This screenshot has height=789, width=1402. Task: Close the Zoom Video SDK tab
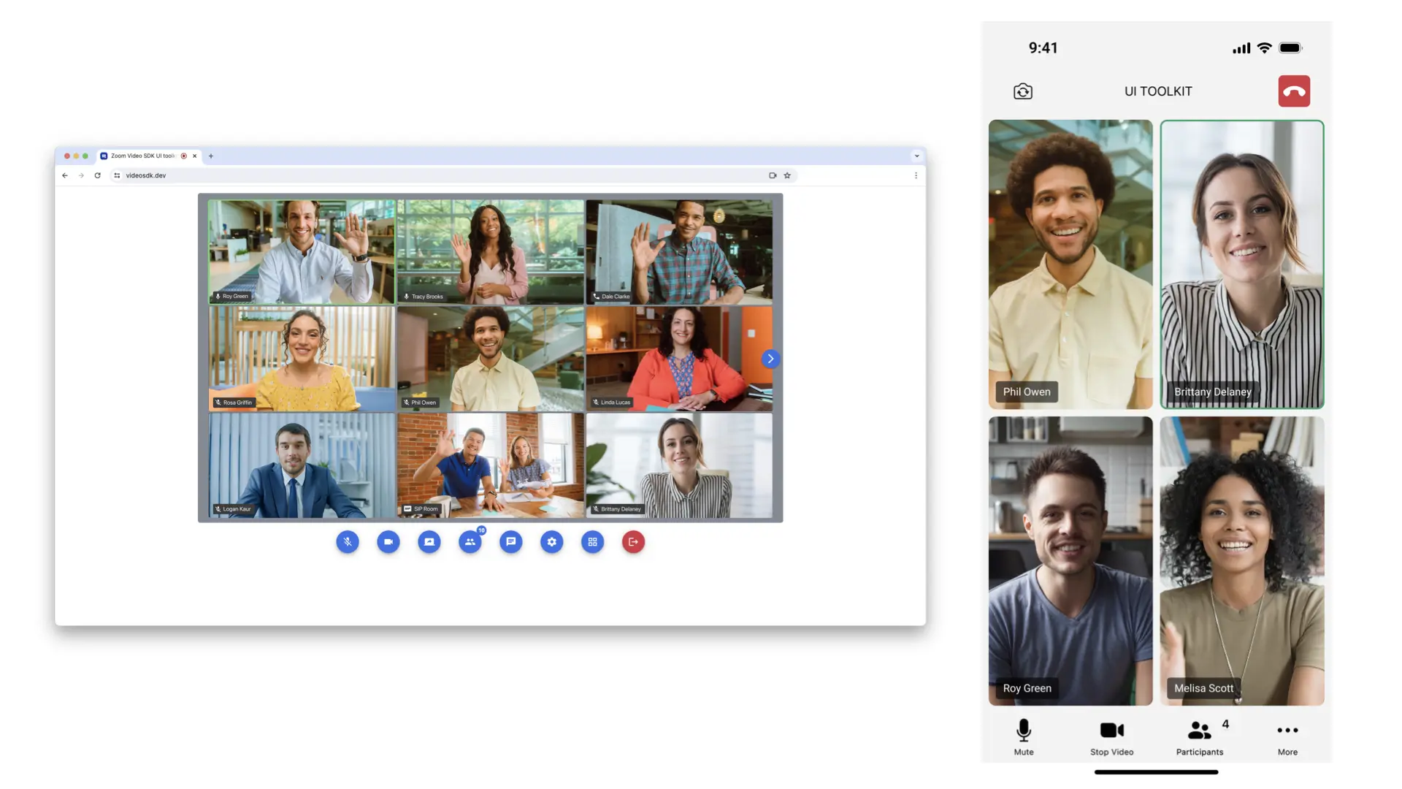point(195,156)
